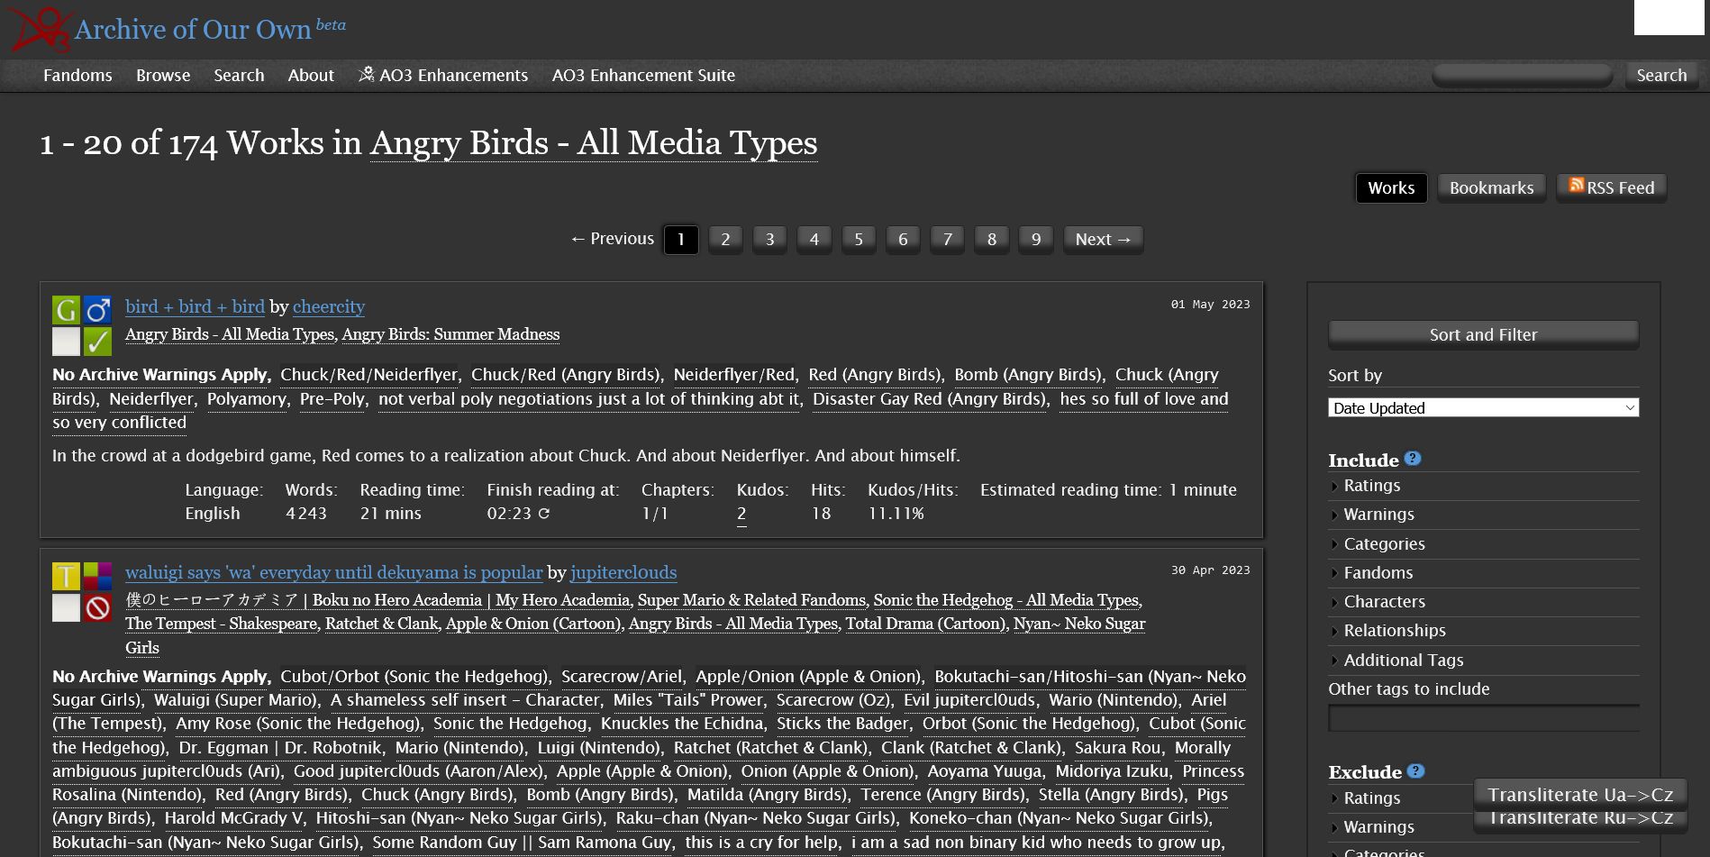Click the green Complete Work checkmark icon

point(97,342)
